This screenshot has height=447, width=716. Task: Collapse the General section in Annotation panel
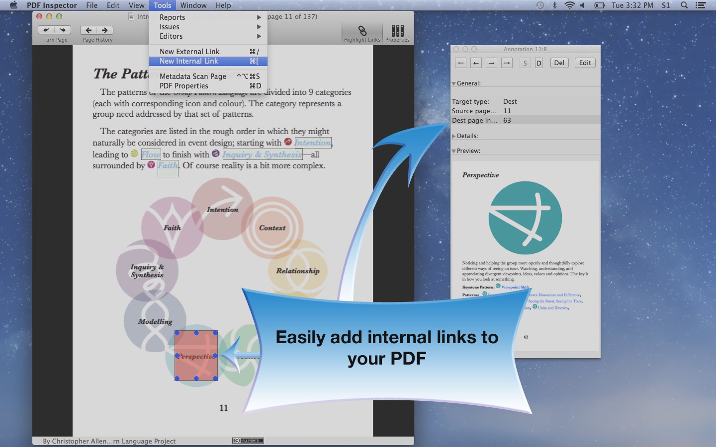(x=453, y=83)
